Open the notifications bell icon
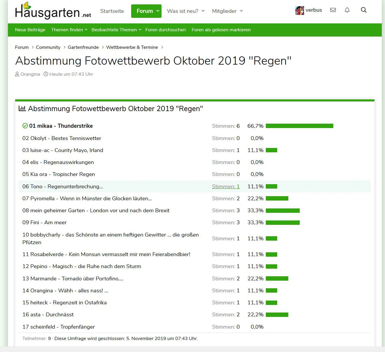385x352 pixels. [x=347, y=10]
